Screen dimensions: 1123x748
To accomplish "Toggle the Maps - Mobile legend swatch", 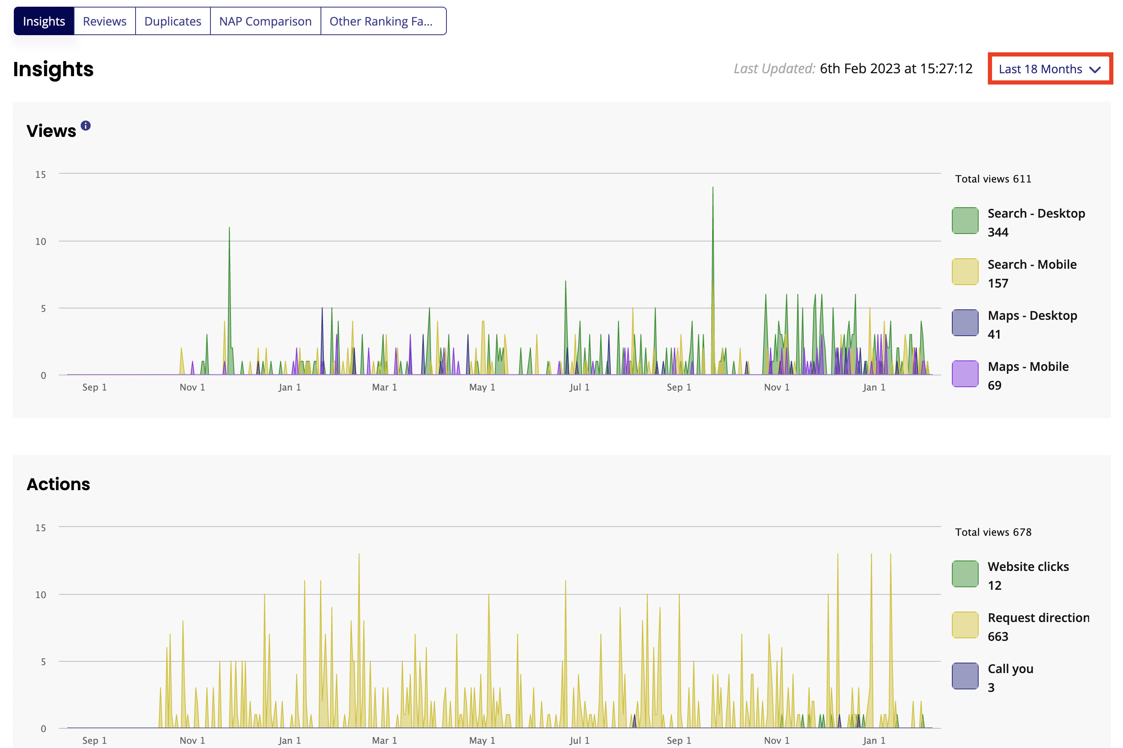I will (965, 373).
